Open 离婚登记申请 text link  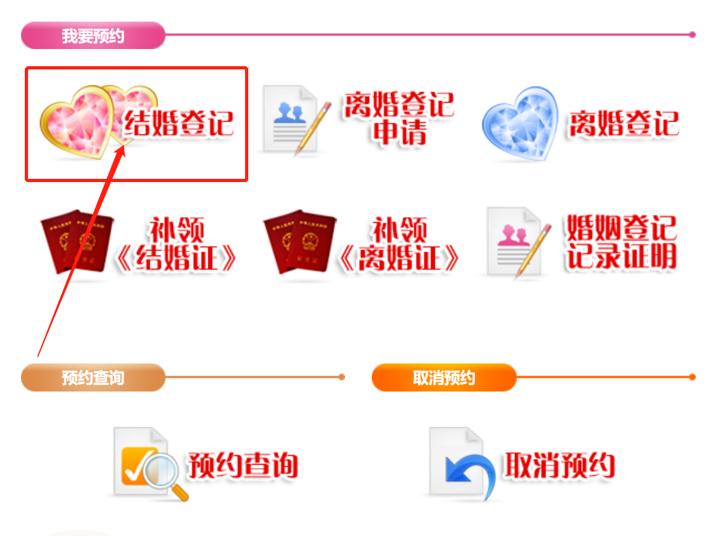[399, 119]
